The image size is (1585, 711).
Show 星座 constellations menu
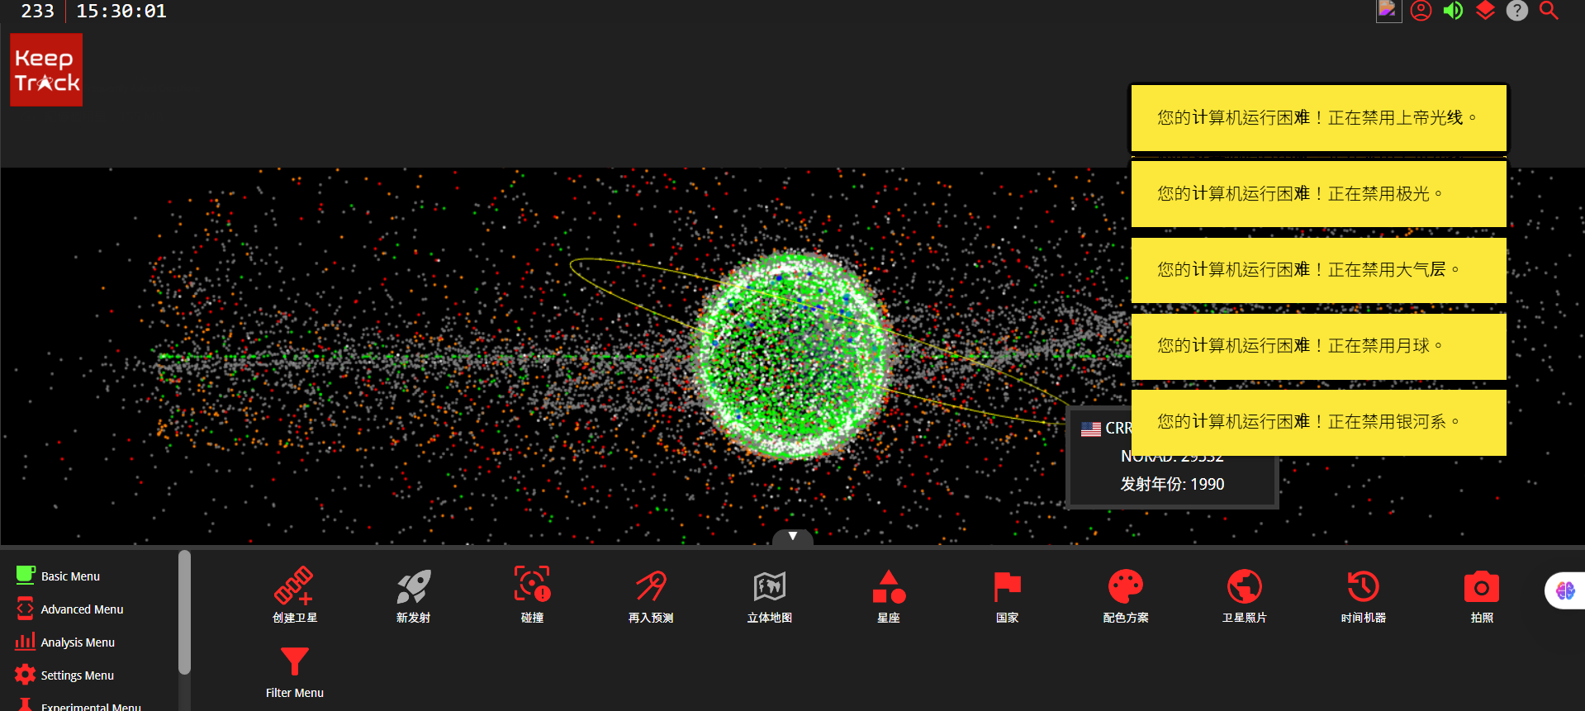[888, 594]
